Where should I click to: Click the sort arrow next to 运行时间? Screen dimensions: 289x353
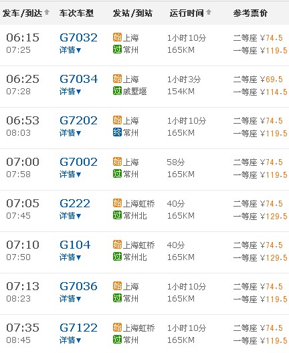tap(209, 12)
